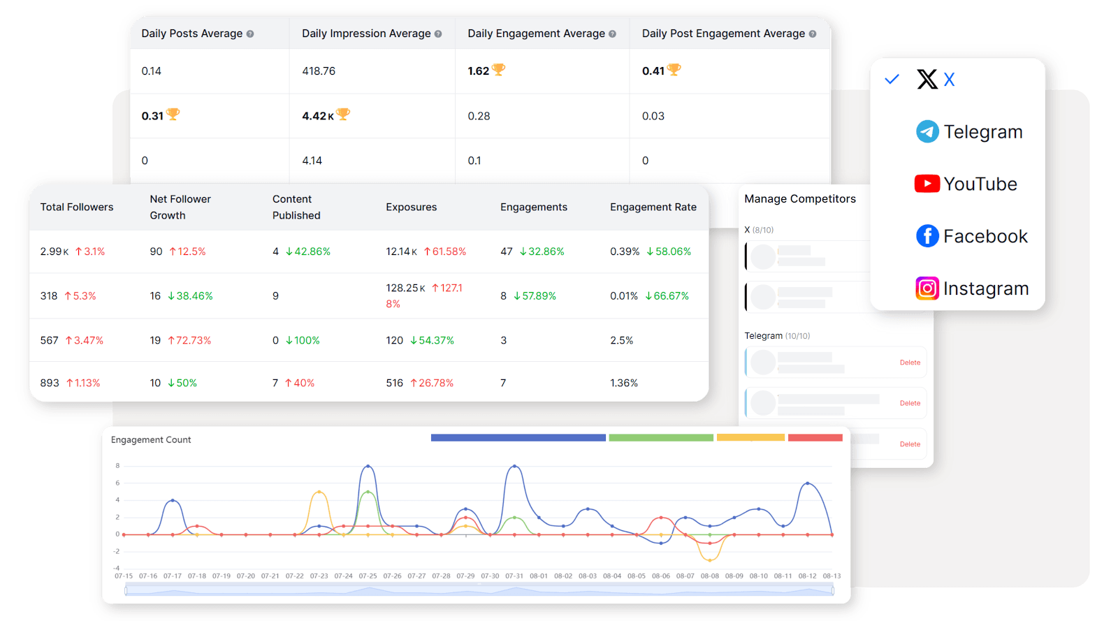Select the Facebook menu entry
Screen dimensions: 1118x621
[985, 237]
